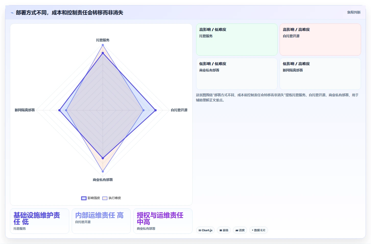Click the 商业私有部署 radar axis label
The height and width of the screenshot is (244, 371).
point(103,180)
